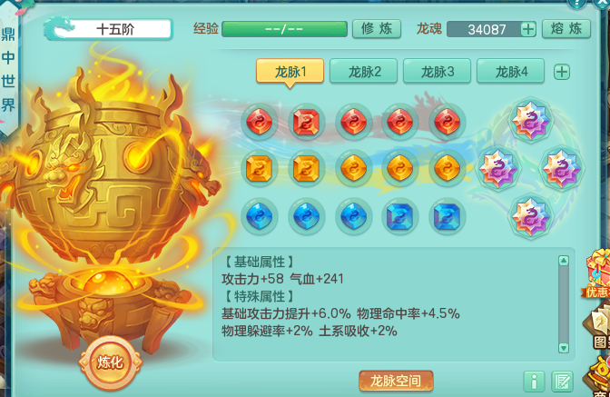This screenshot has width=610, height=397.
Task: Click the attributes panel scroll down arrow
Action: 564,348
